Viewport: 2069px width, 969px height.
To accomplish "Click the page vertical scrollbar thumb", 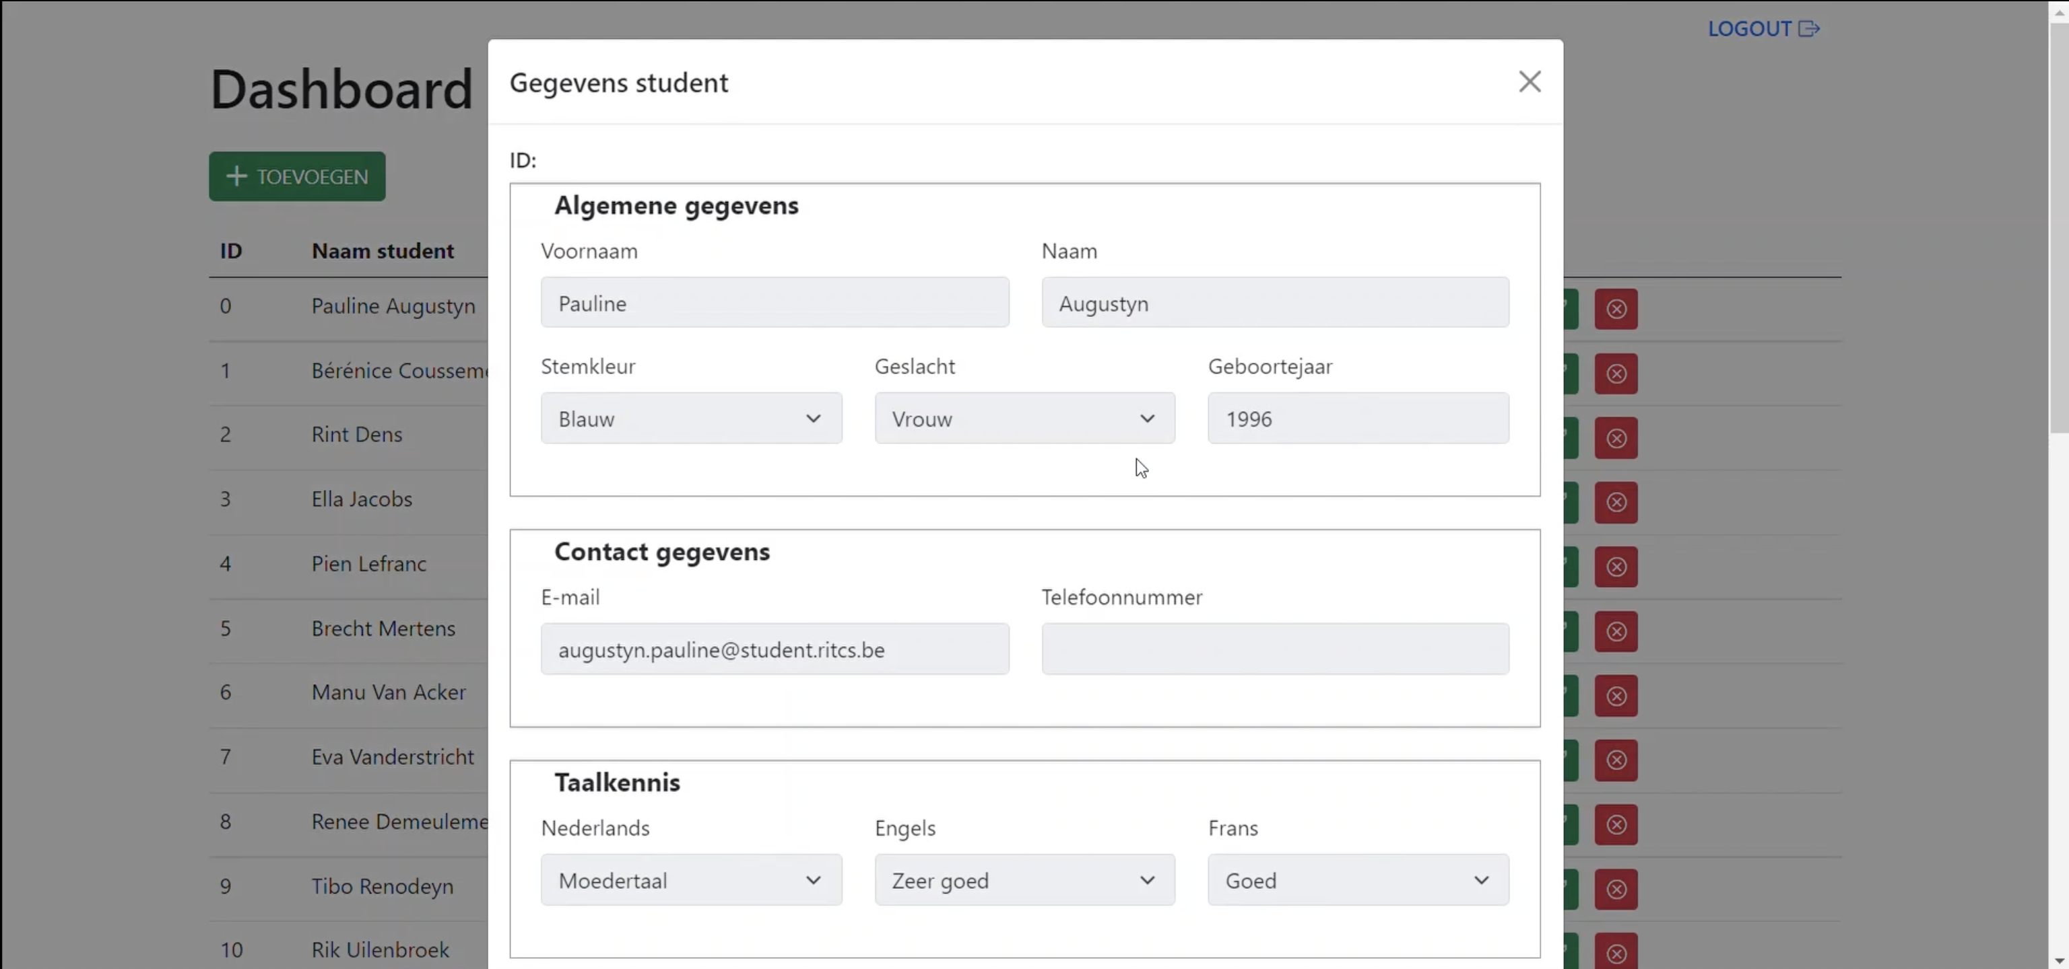I will click(2058, 229).
